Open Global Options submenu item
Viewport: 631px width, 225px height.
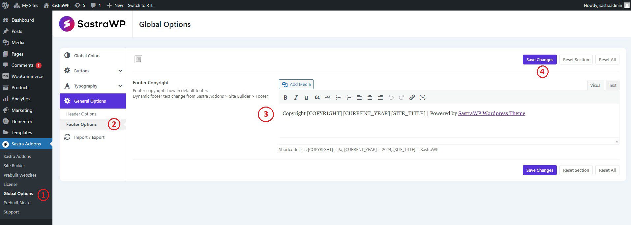(18, 193)
